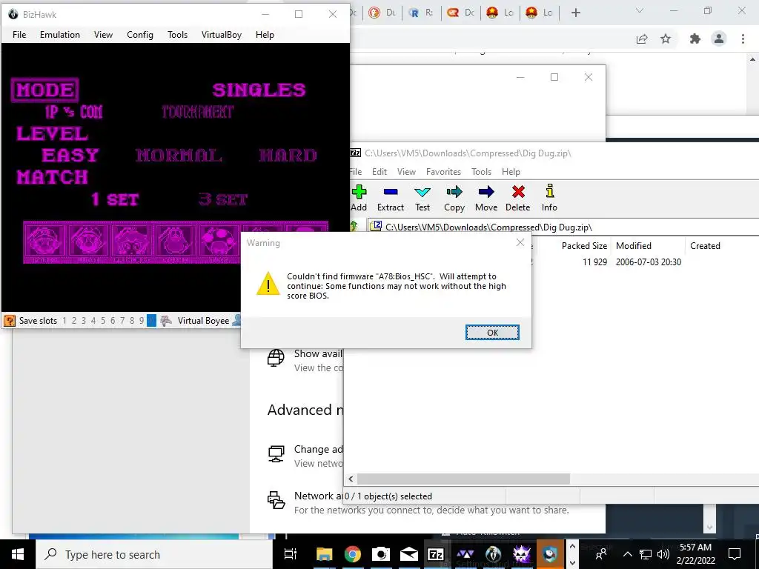Viewport: 759px width, 569px height.
Task: Select save slot 9 in BizHawk
Action: tap(142, 320)
